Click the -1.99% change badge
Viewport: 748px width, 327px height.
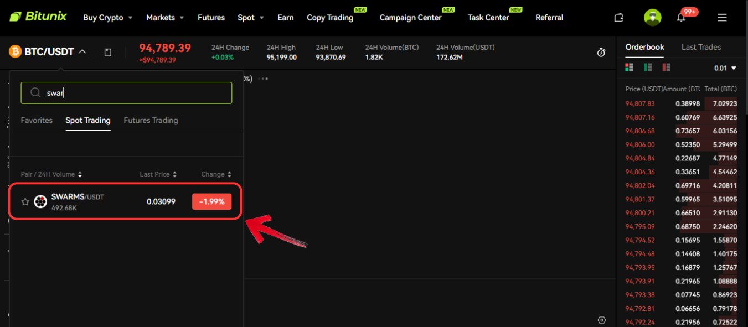211,201
